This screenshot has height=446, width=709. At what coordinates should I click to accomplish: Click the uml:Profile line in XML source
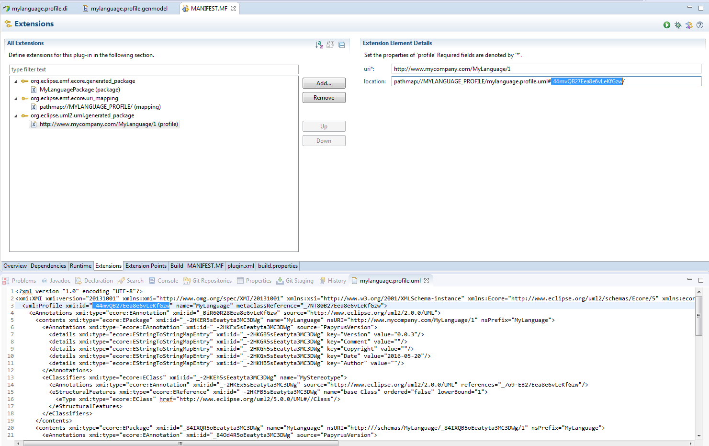(204, 306)
